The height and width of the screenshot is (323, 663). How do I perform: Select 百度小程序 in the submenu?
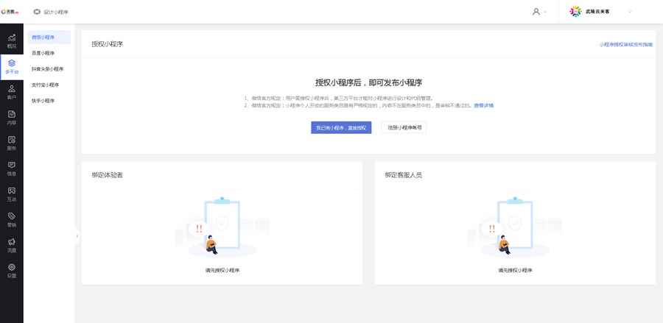tap(43, 53)
